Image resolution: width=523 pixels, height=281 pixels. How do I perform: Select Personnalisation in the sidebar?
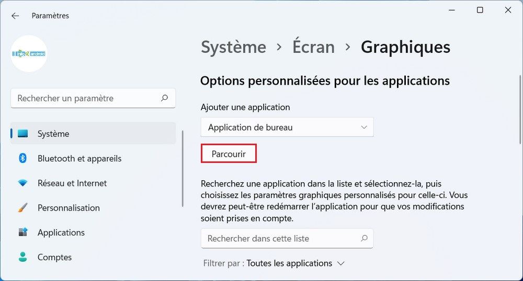tap(69, 208)
